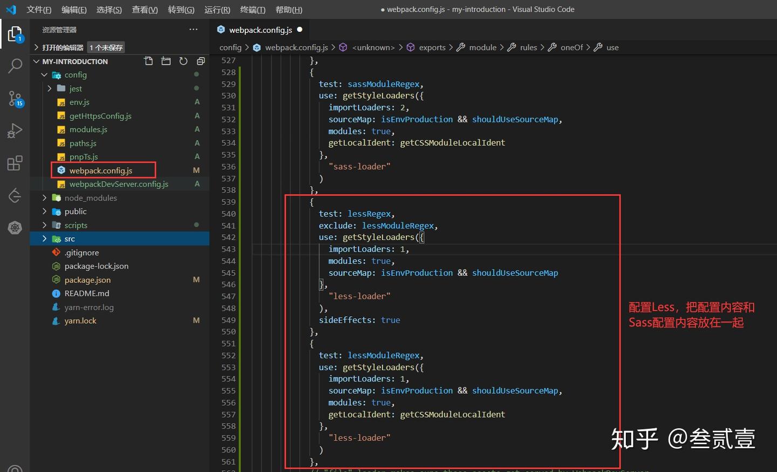Open the Kubernetes helm-wheel view
777x472 pixels.
15,228
